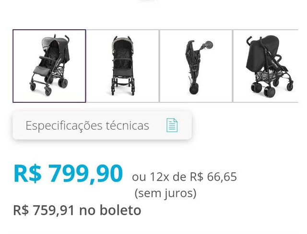Click the partially visible element at the top

146,1
